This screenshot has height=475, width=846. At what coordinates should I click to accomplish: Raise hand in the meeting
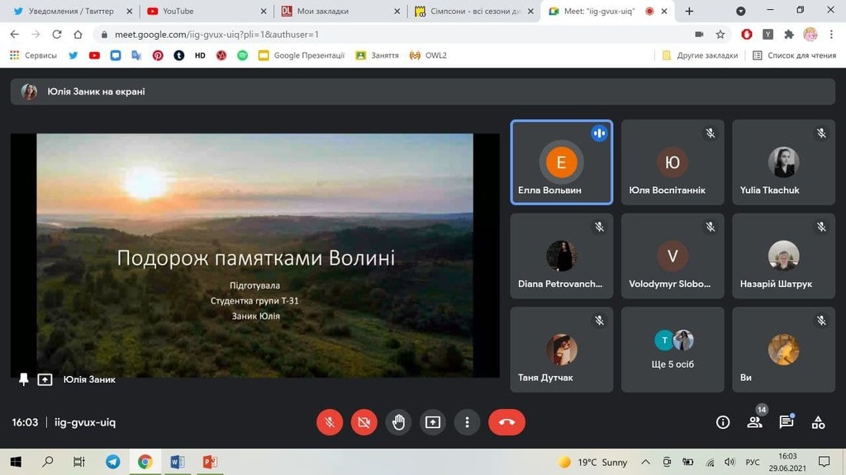click(398, 422)
